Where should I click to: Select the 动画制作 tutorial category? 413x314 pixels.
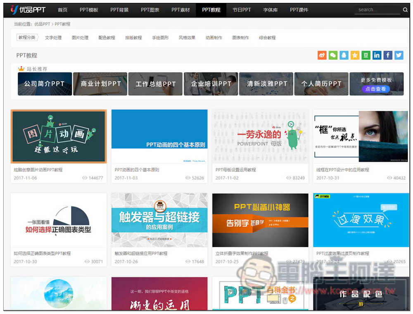pos(214,38)
